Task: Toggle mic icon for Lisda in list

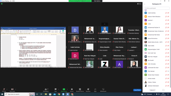Action: coord(166,24)
